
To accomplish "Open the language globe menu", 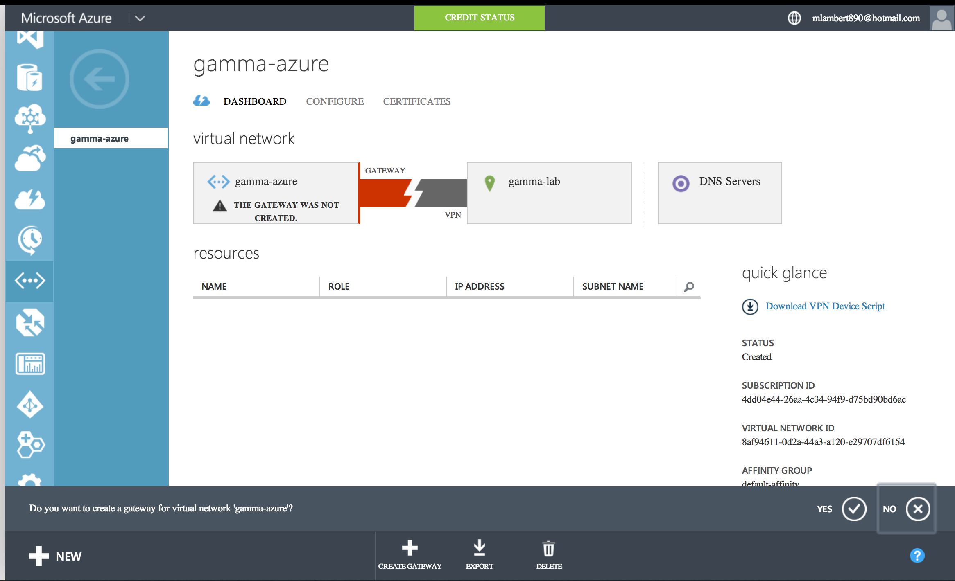I will click(794, 18).
